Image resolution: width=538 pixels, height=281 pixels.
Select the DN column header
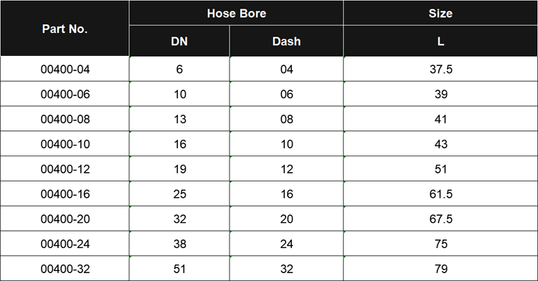pyautogui.click(x=179, y=41)
